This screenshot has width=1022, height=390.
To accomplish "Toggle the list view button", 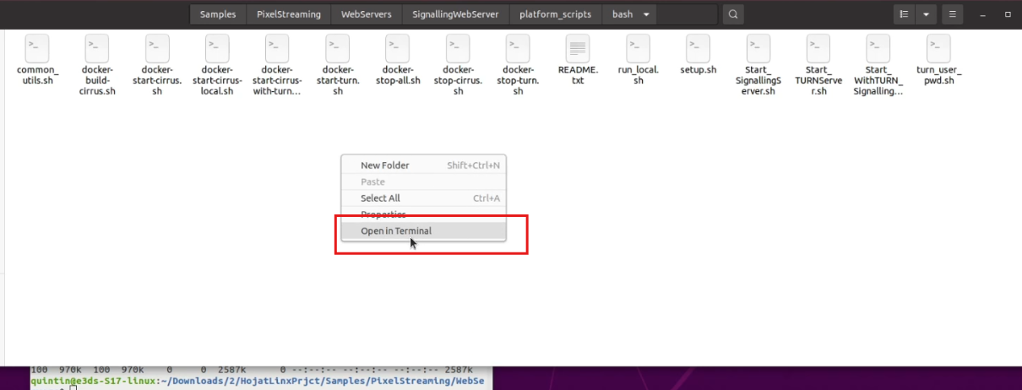I will click(x=905, y=14).
